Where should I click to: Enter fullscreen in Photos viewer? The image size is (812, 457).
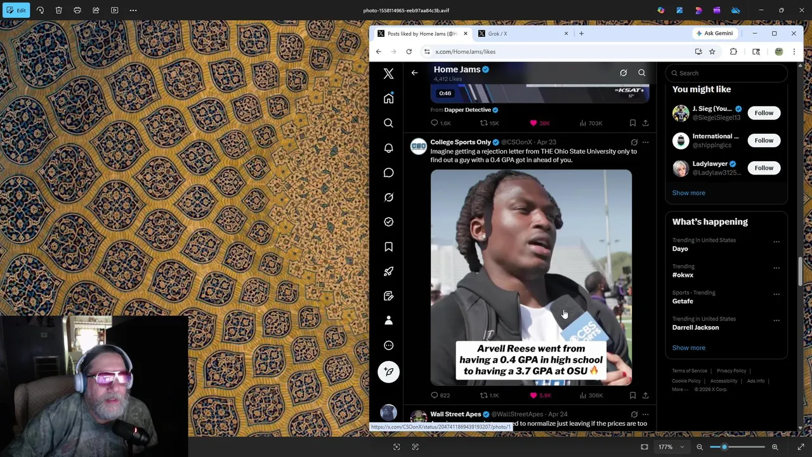click(x=801, y=447)
